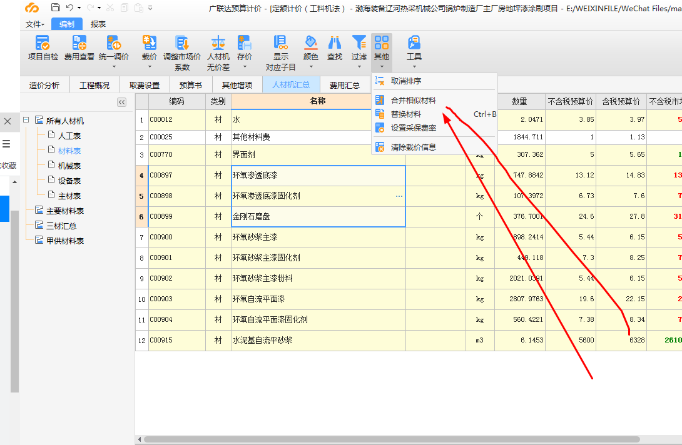Open the 颜色 dropdown arrow
The width and height of the screenshot is (682, 445).
click(311, 67)
